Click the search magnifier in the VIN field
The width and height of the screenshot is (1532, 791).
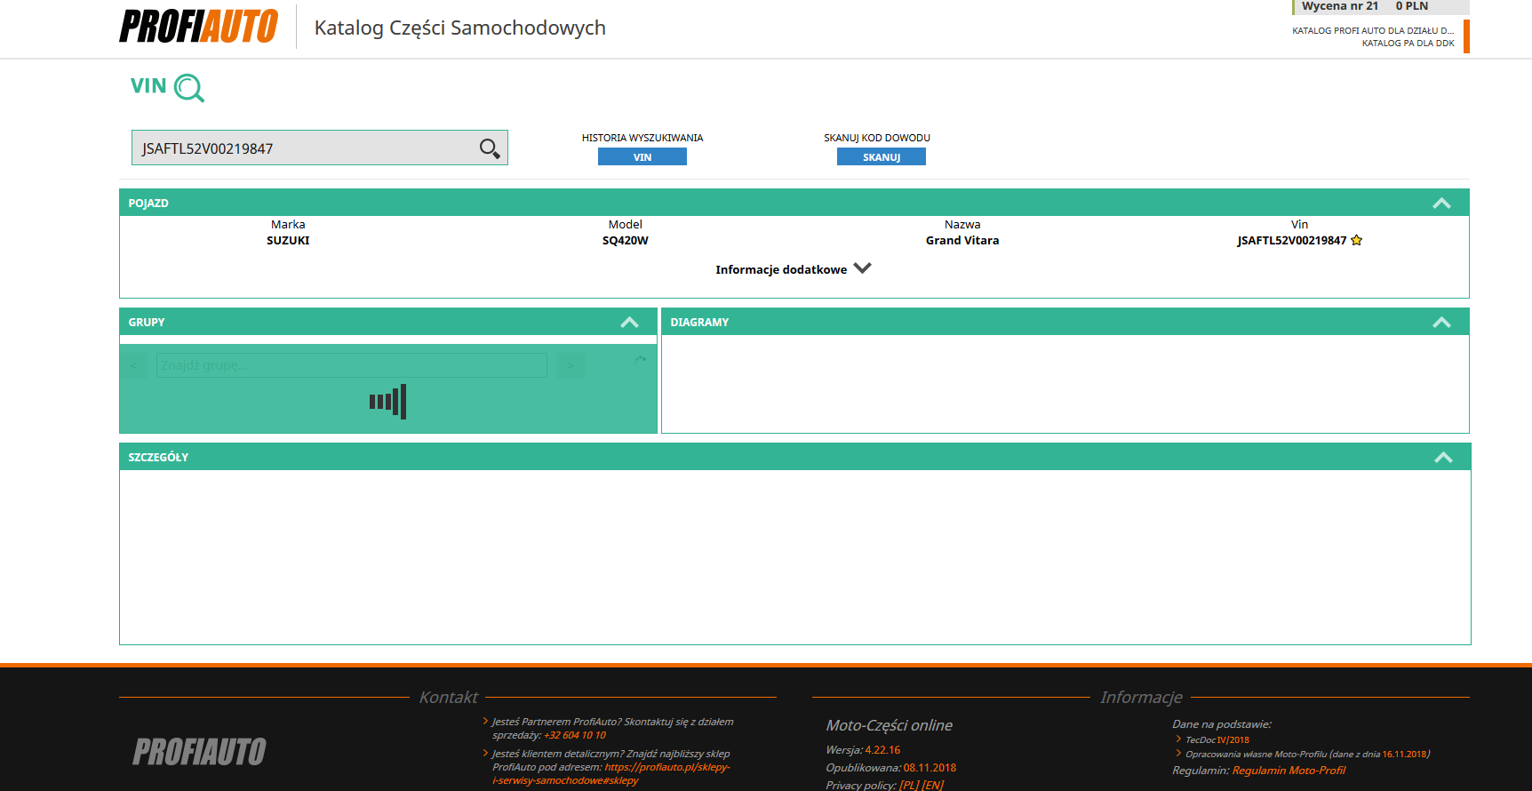(x=490, y=148)
